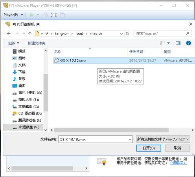Click VMware window horizontal scrollbar bottom-left
The height and width of the screenshot is (177, 195).
[42, 168]
